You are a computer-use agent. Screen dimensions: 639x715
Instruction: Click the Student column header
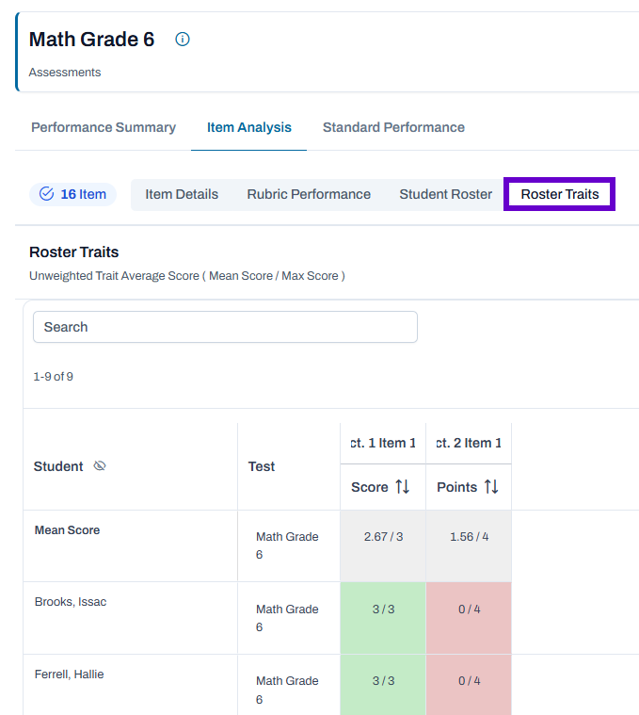click(x=58, y=466)
